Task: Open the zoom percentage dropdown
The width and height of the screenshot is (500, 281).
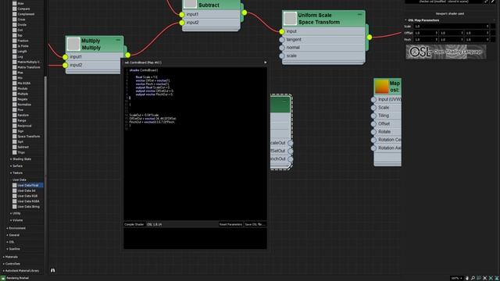Action: pyautogui.click(x=456, y=278)
